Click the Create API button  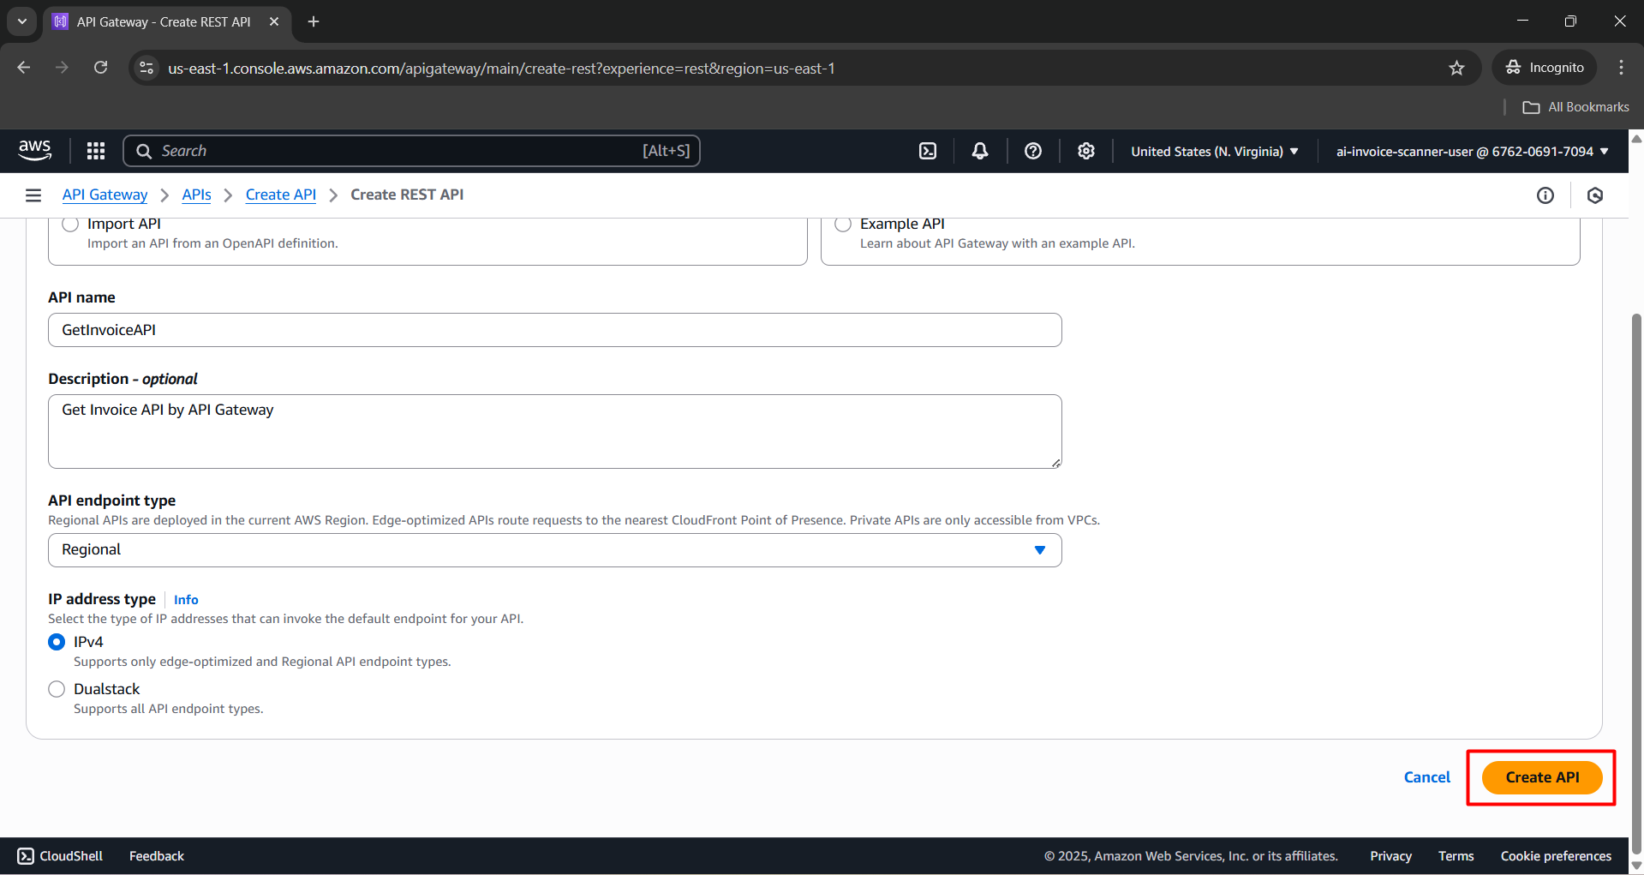(x=1540, y=777)
